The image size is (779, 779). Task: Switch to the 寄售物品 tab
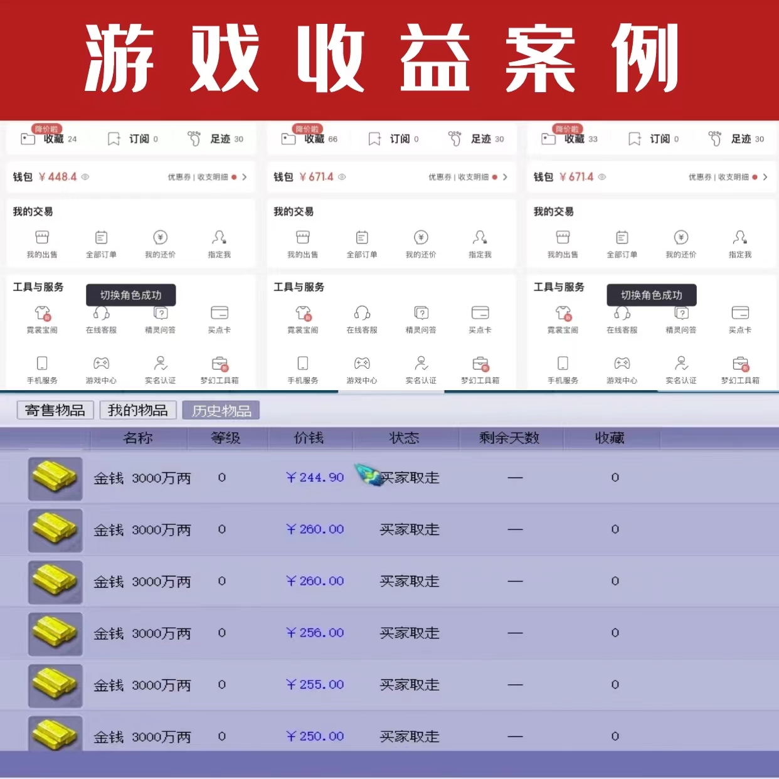pyautogui.click(x=55, y=410)
